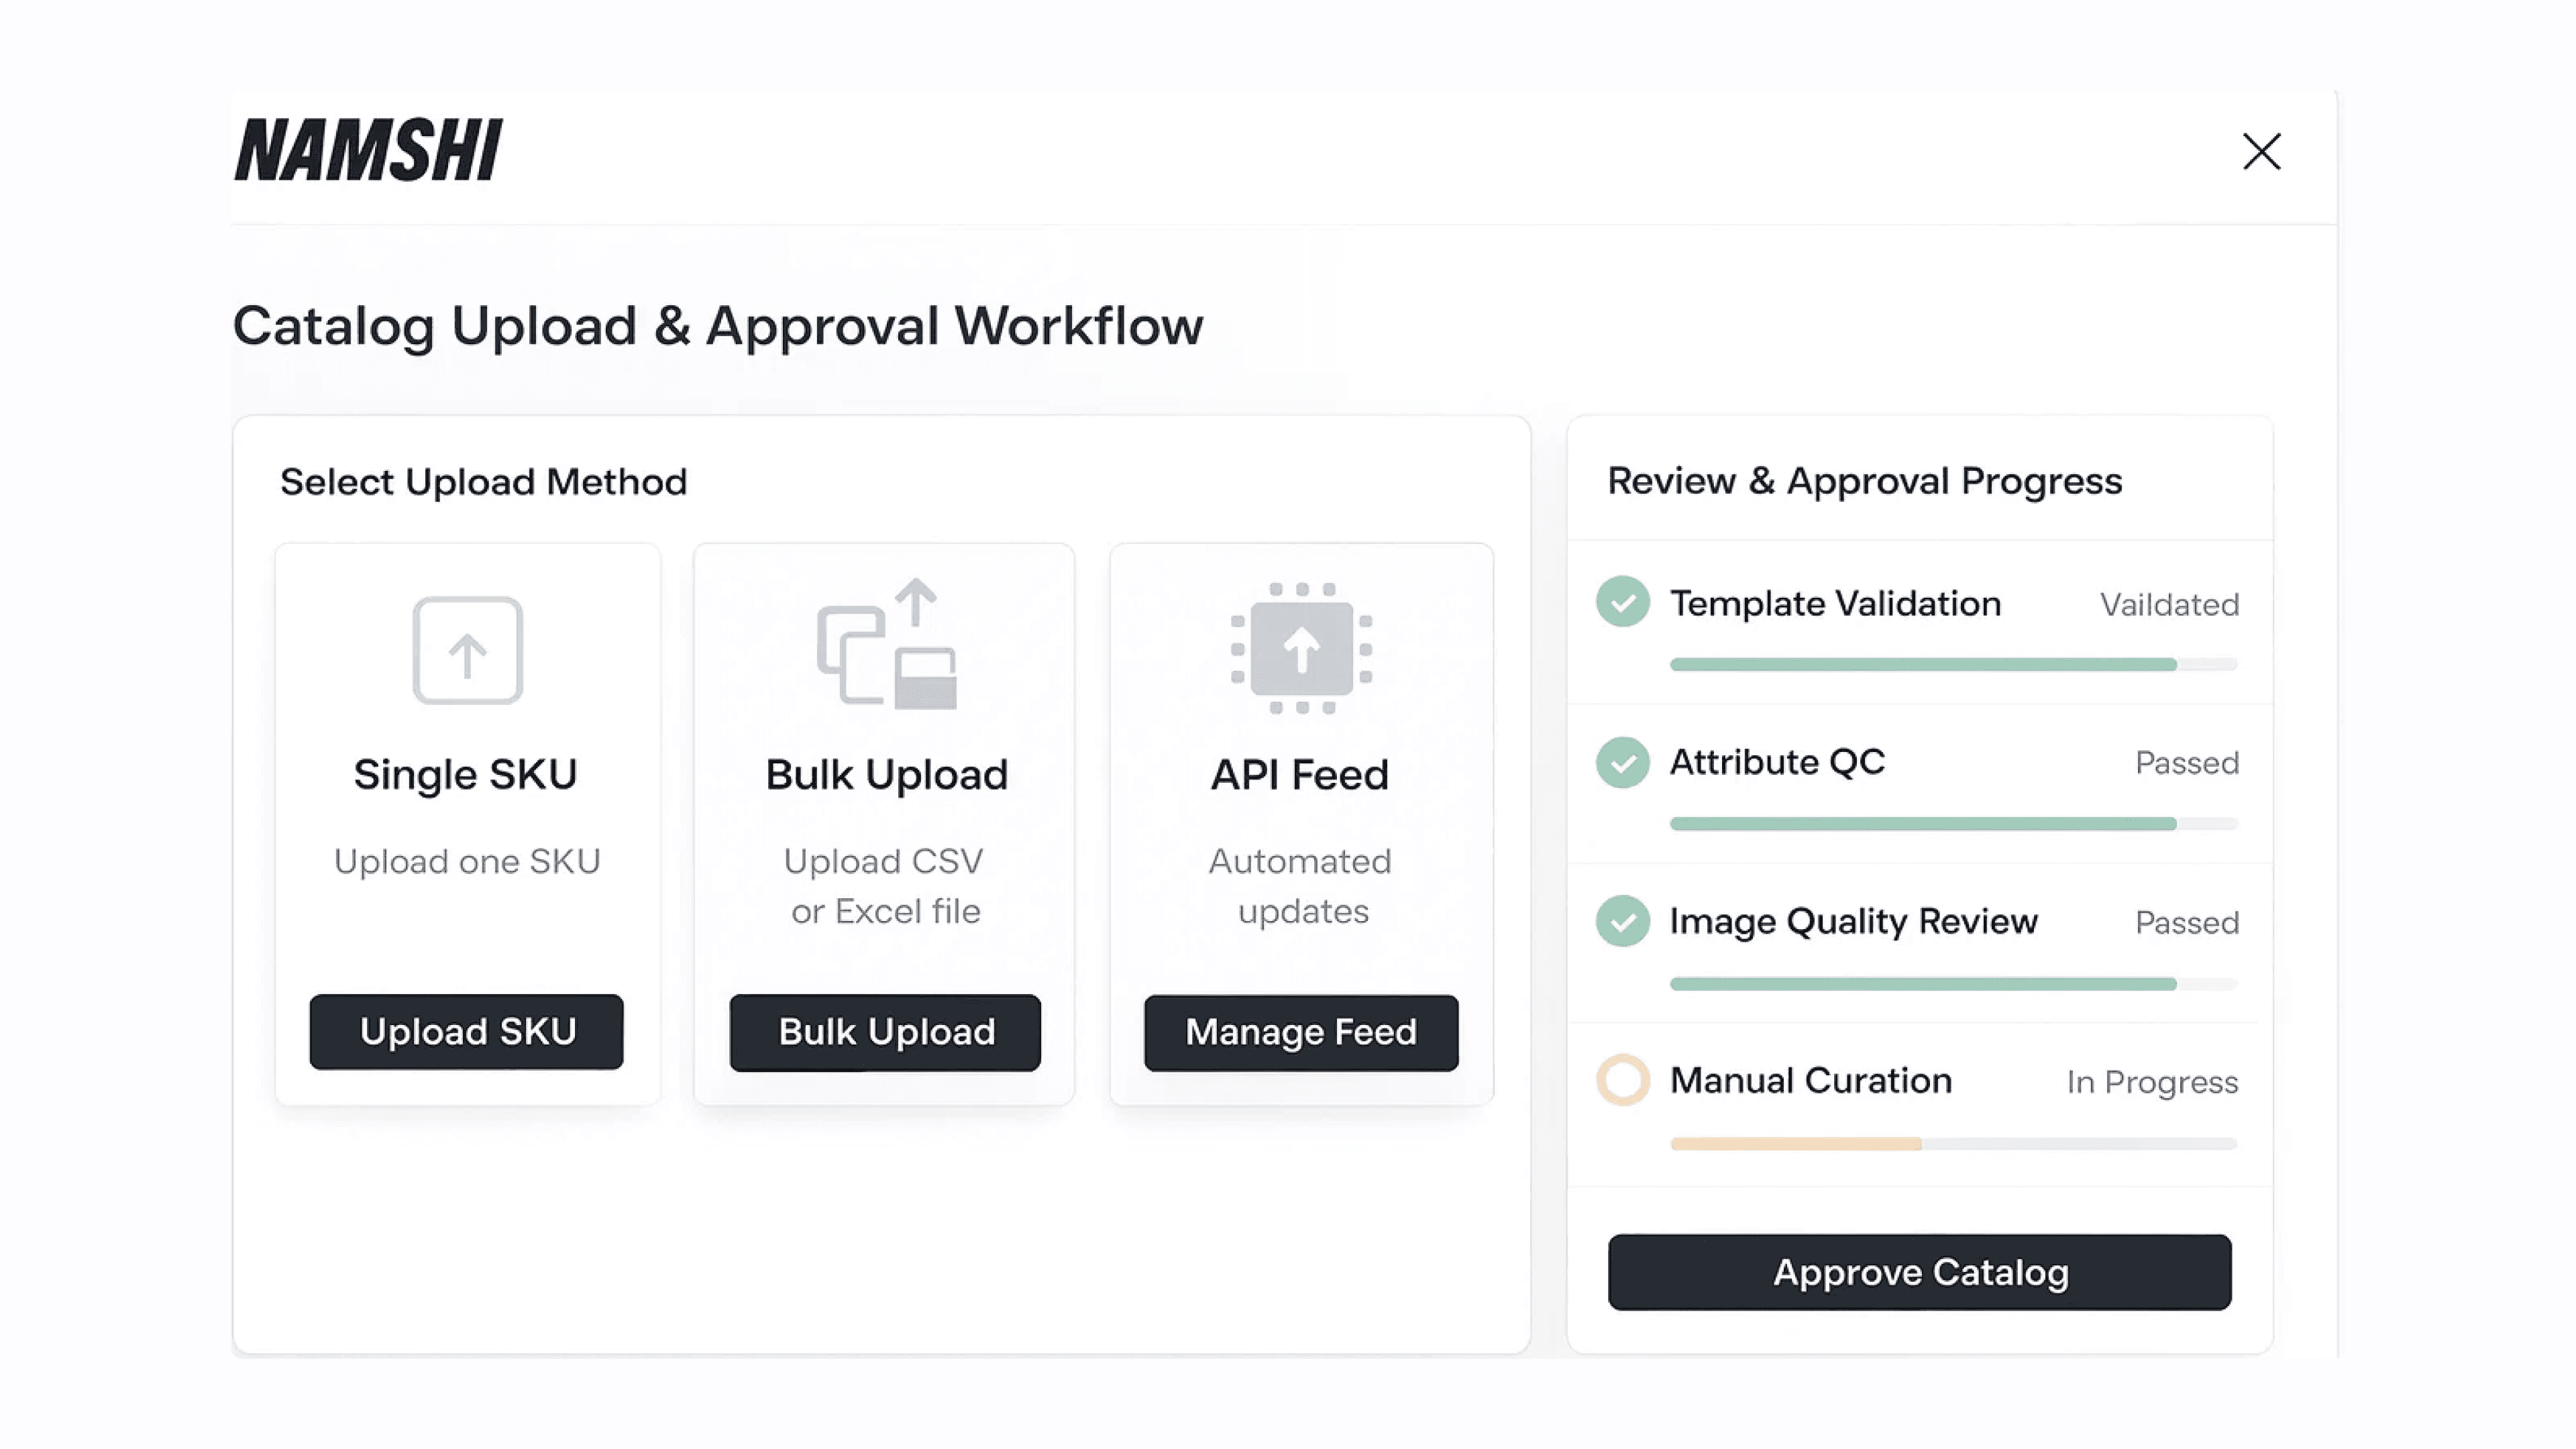
Task: Click Template Validation green checkmark icon
Action: pos(1622,602)
